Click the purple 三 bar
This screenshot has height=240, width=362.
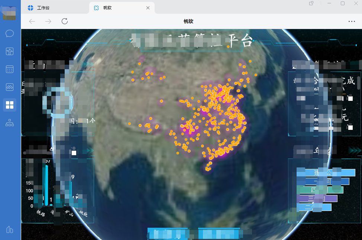pos(317,198)
